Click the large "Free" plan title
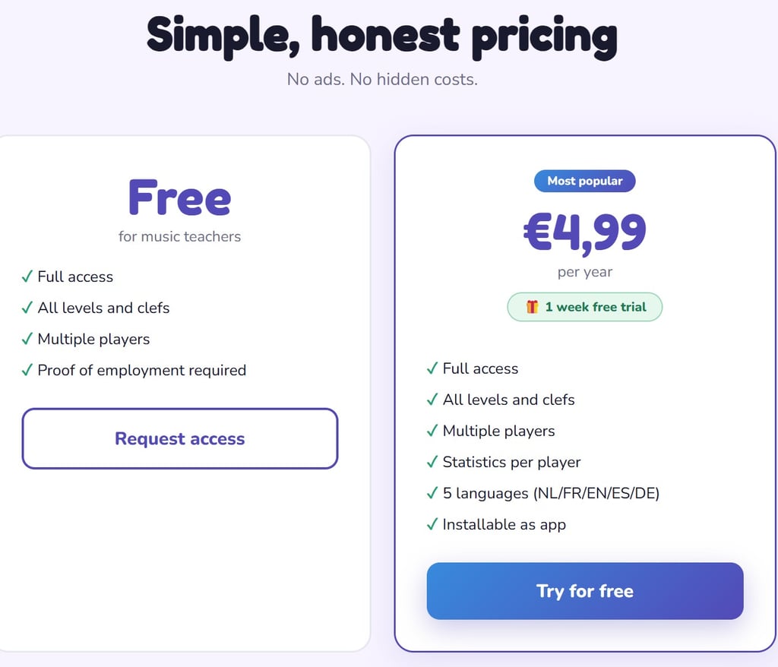Image resolution: width=778 pixels, height=667 pixels. 179,197
